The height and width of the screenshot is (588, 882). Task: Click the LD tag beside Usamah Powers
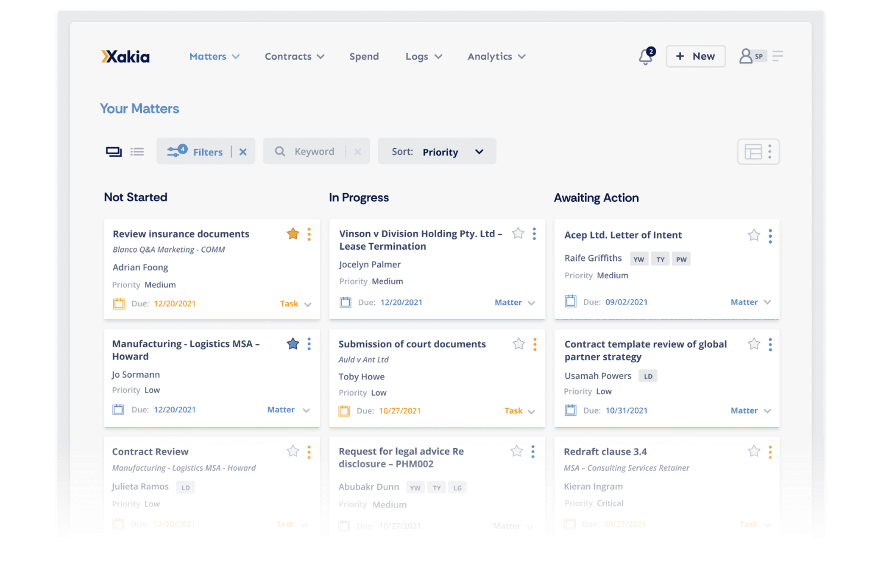648,376
